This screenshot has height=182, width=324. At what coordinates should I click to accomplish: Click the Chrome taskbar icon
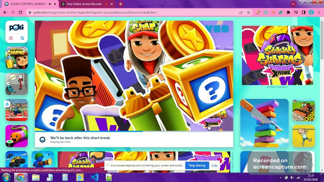tap(21, 177)
